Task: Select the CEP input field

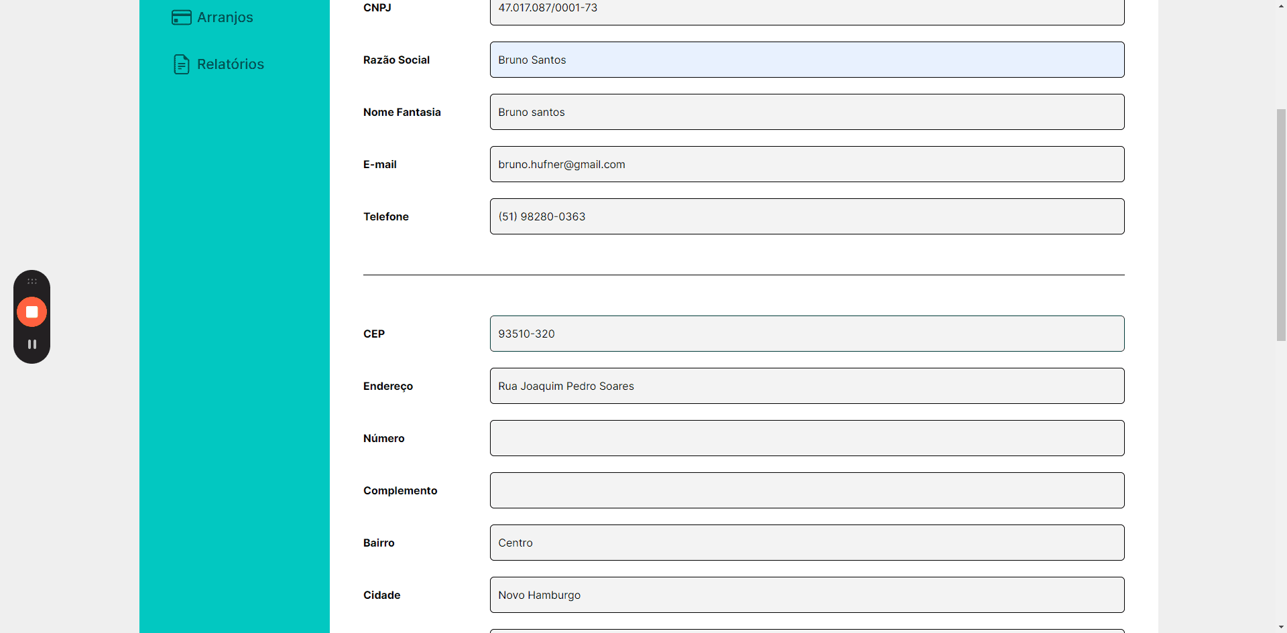Action: [x=807, y=334]
